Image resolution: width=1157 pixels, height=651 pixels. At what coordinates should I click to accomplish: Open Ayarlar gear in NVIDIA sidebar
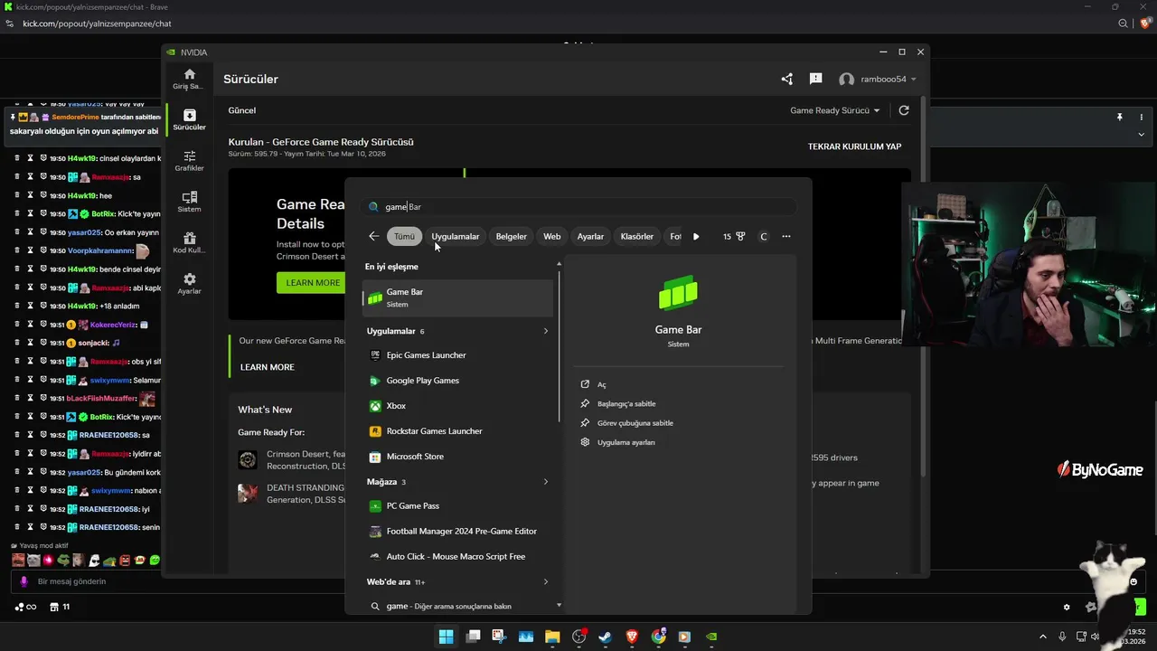(189, 284)
